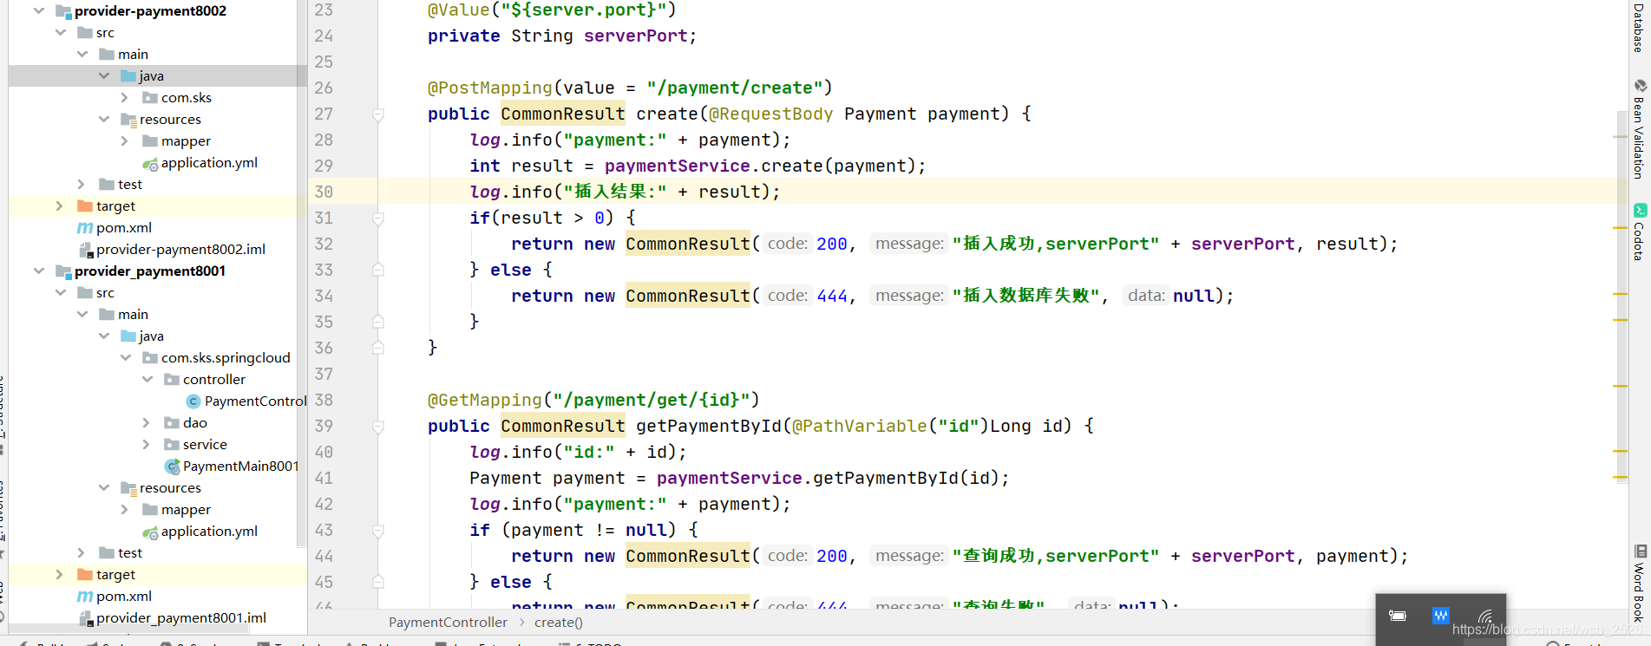Toggle the fold marker at line 33 else
The height and width of the screenshot is (646, 1651).
378,270
